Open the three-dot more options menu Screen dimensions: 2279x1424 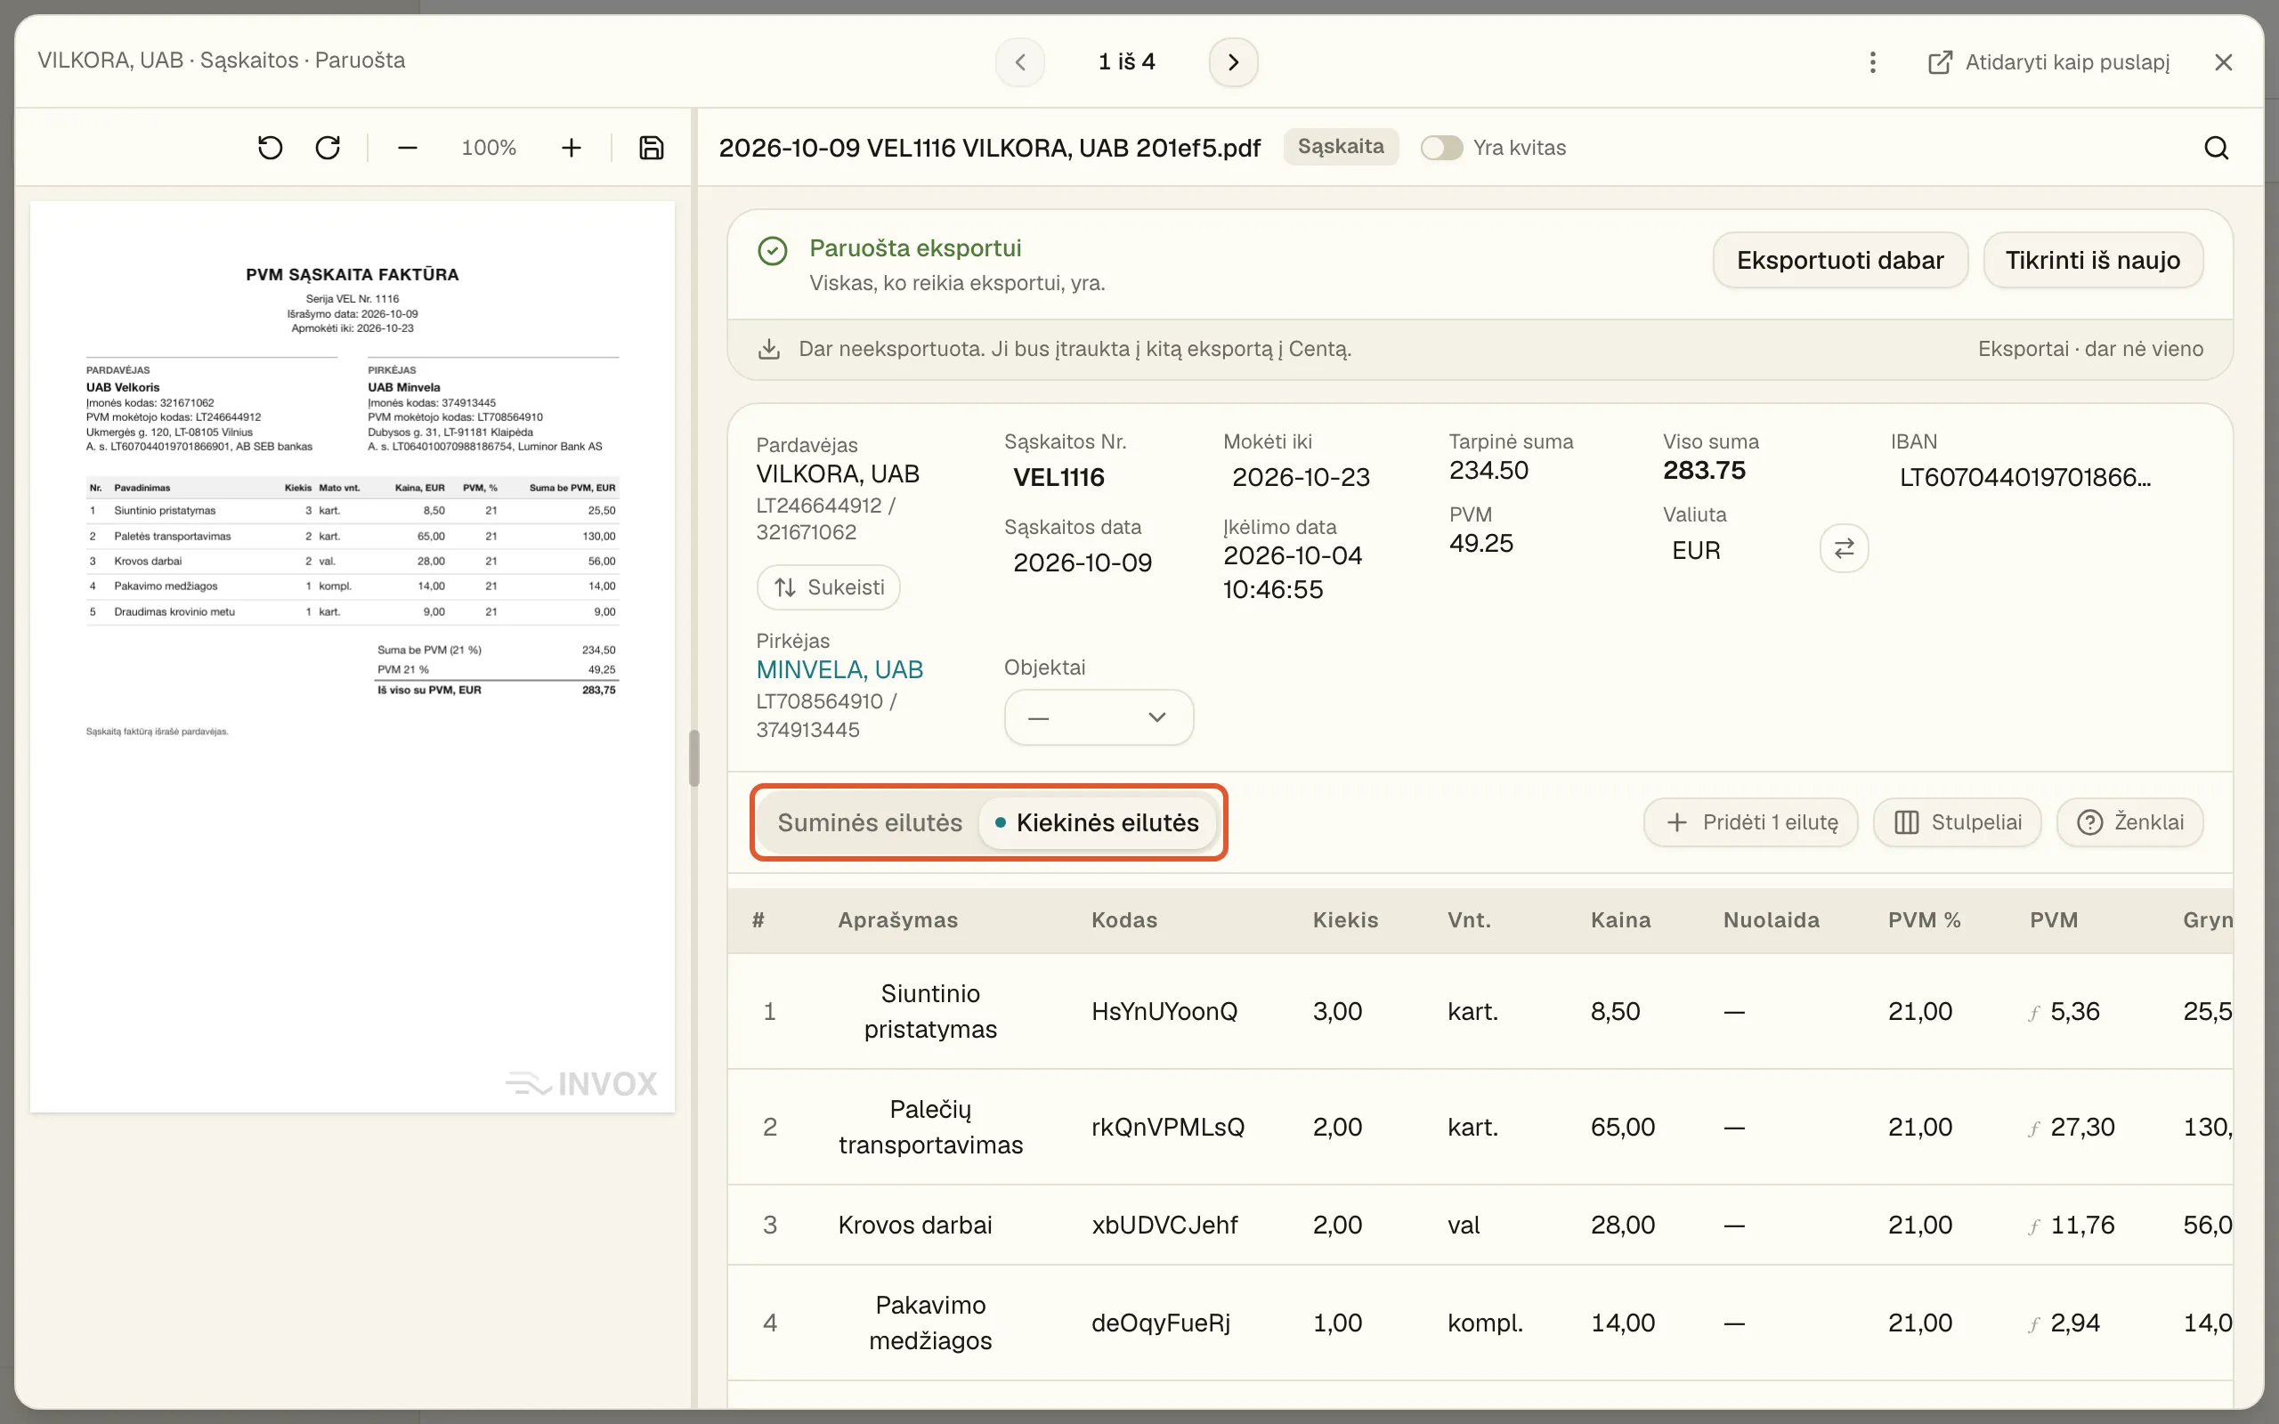(x=1873, y=62)
